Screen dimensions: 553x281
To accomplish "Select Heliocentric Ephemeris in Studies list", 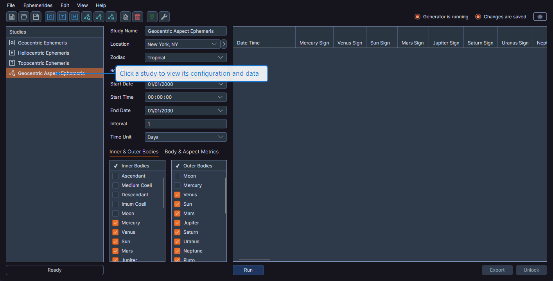I will click(43, 53).
